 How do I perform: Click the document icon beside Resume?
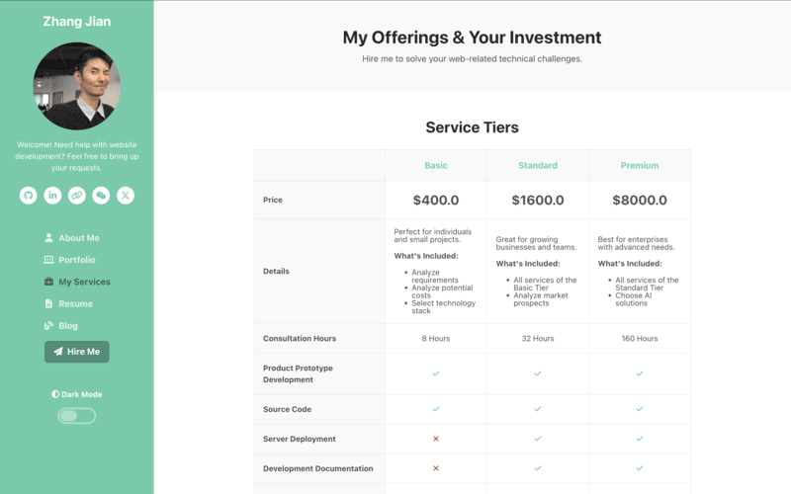click(49, 303)
